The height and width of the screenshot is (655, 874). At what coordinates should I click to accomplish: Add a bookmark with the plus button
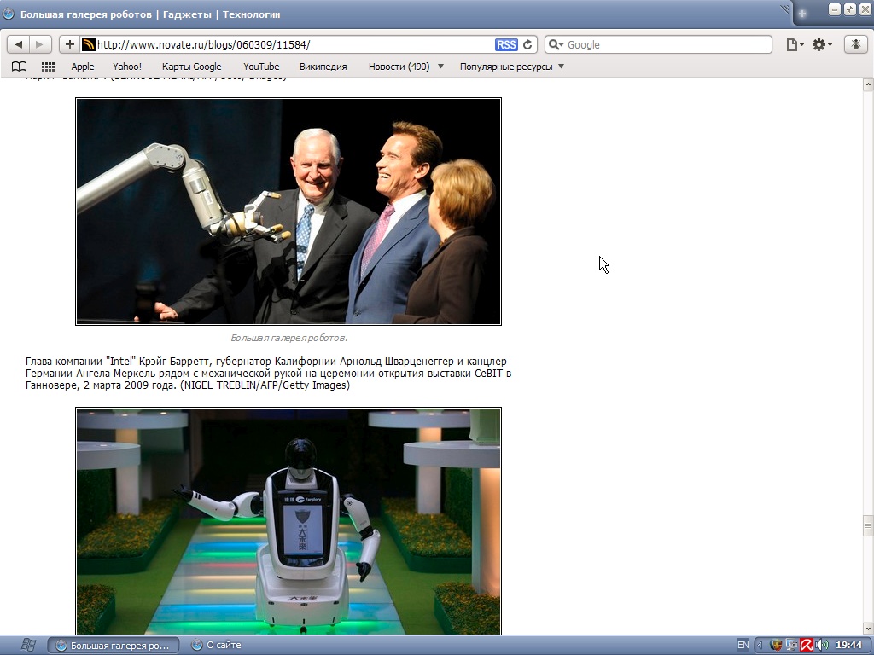point(70,44)
